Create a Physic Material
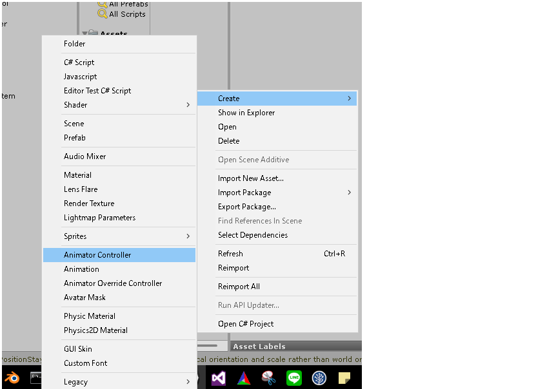556x389 pixels. click(119, 316)
